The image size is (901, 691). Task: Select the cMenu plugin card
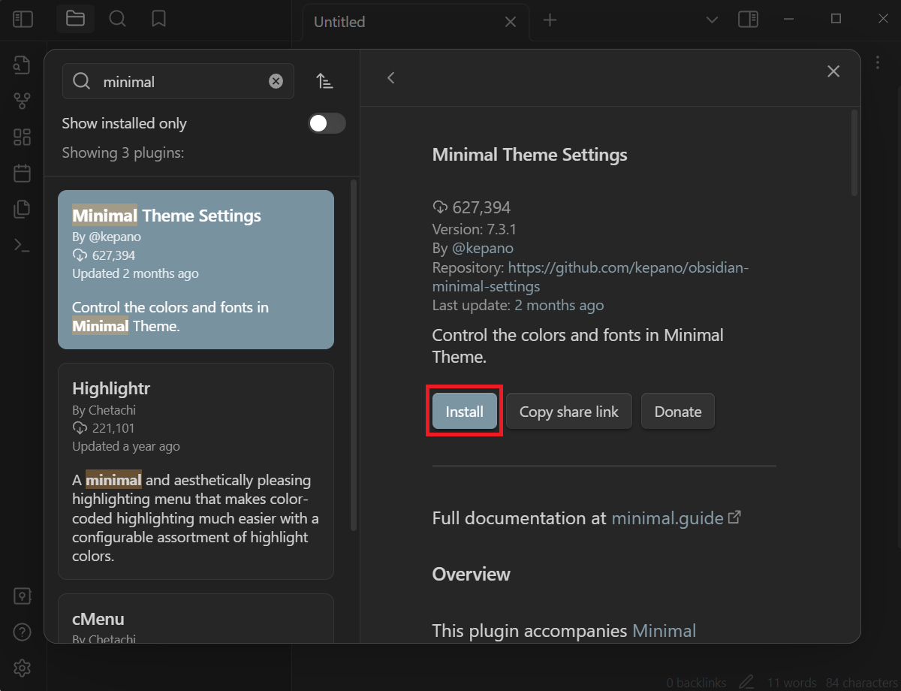pos(196,618)
